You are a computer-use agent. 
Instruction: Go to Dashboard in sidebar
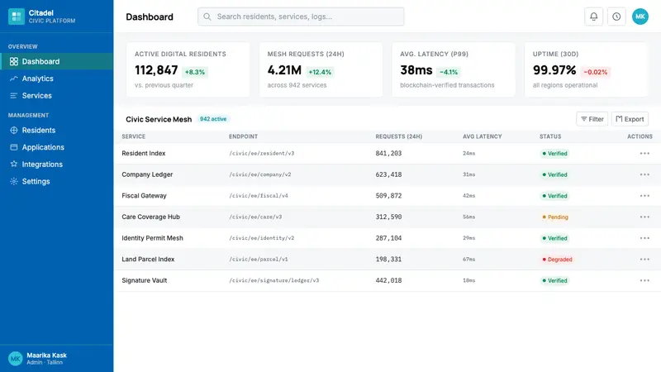point(56,61)
